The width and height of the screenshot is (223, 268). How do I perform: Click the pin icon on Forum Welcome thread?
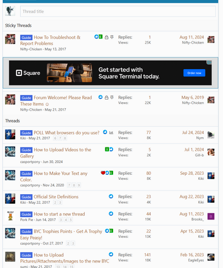pos(112,97)
